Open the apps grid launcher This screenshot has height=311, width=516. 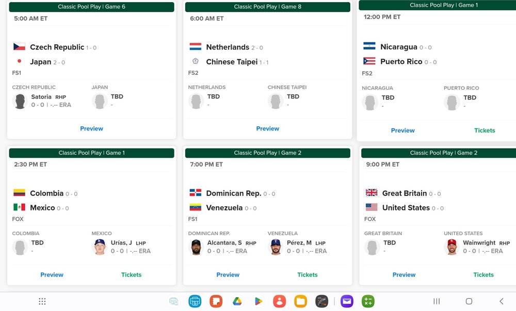point(42,301)
